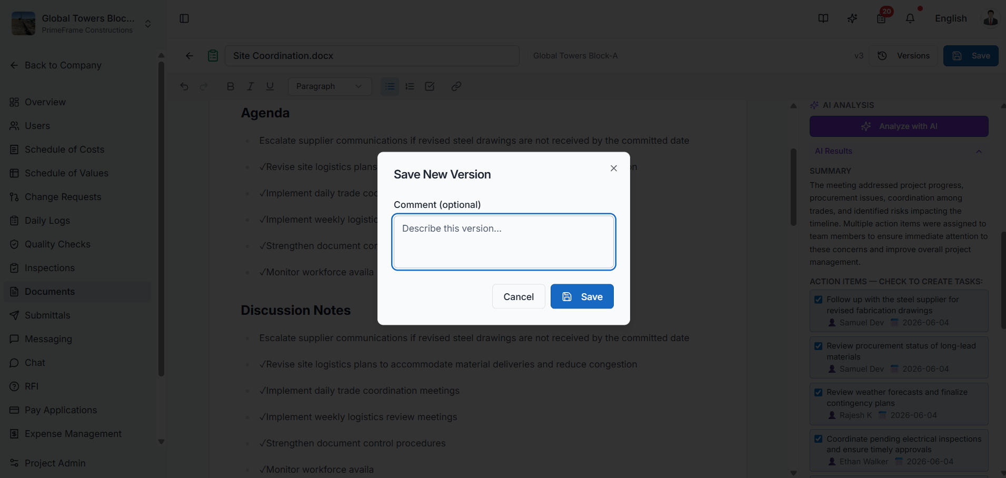Click the version comment text area
Viewport: 1006px width, 478px height.
[504, 242]
